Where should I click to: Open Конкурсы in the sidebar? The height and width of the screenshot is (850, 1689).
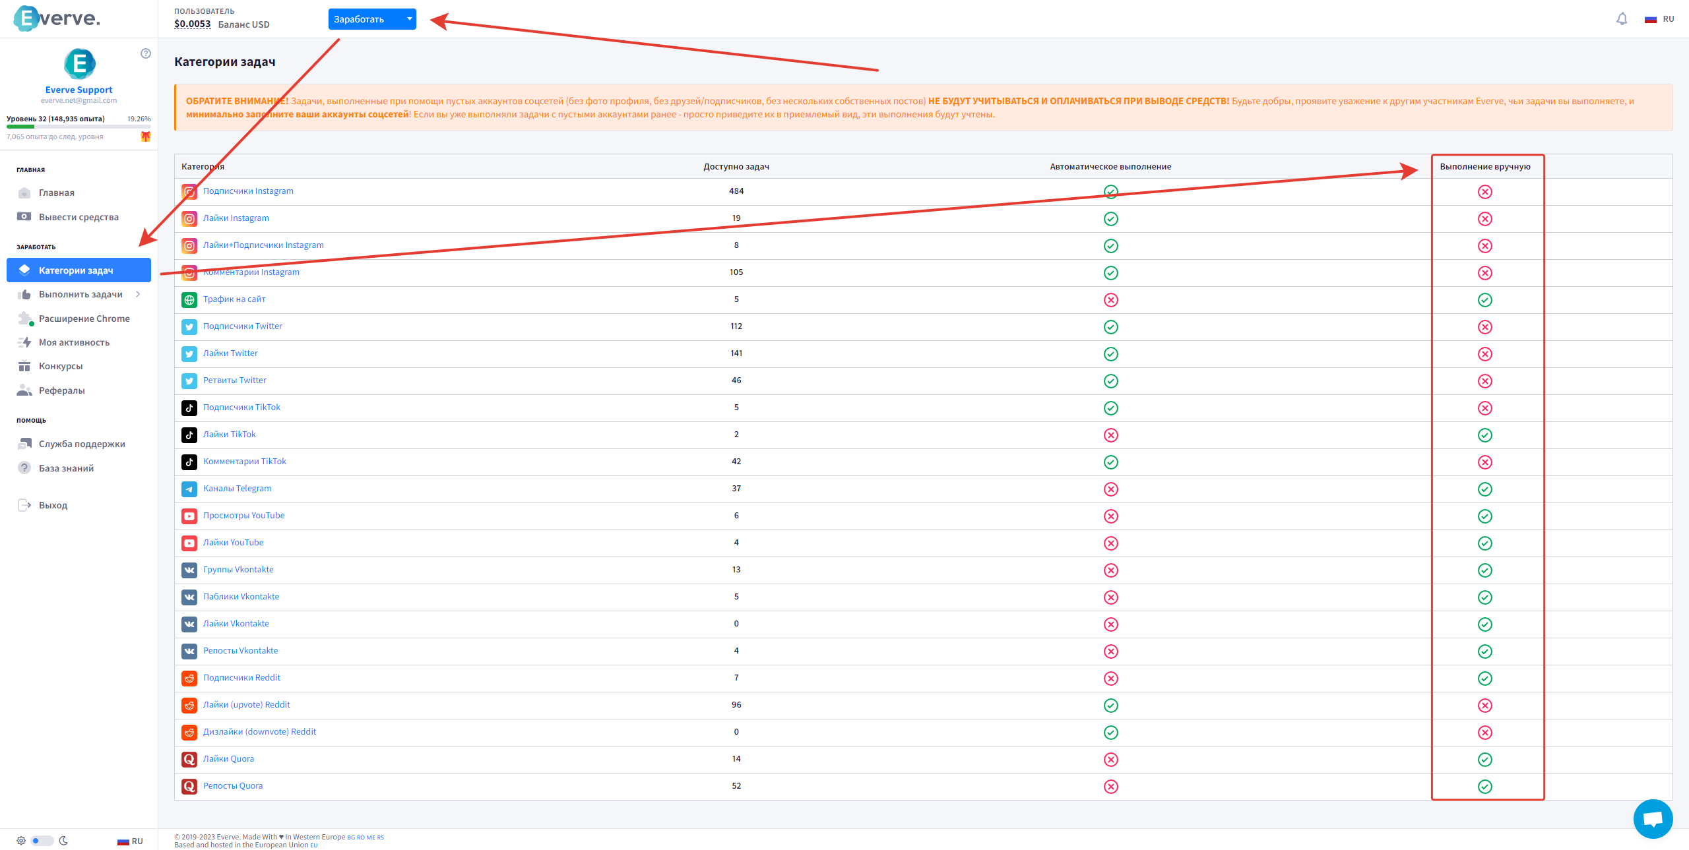coord(79,366)
